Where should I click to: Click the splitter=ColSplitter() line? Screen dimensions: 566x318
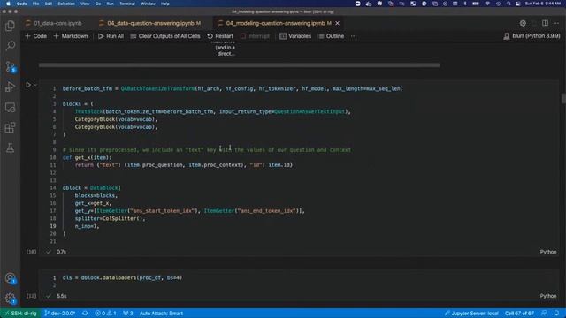(x=110, y=218)
